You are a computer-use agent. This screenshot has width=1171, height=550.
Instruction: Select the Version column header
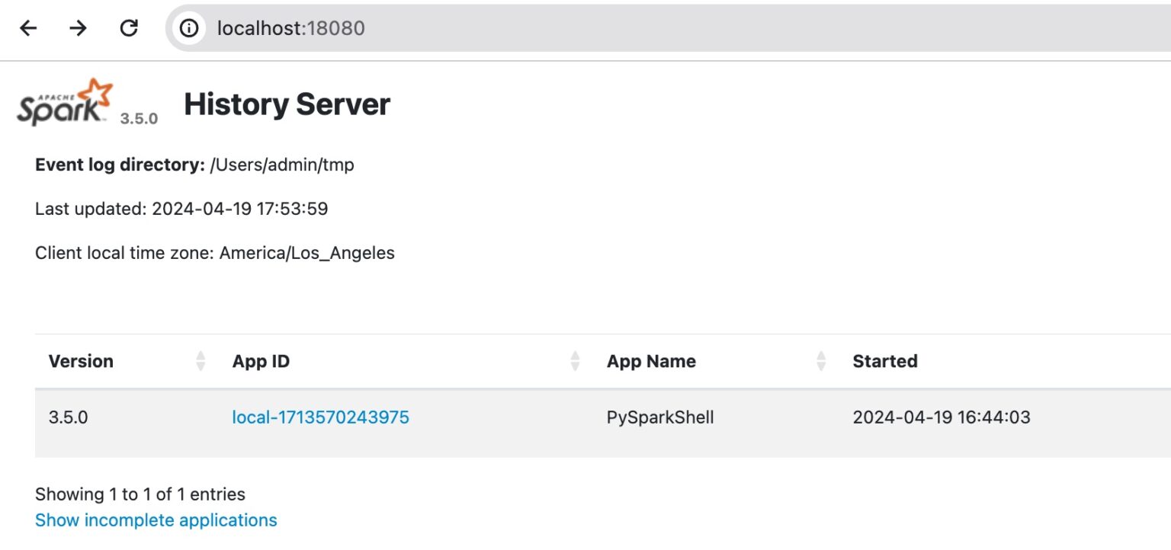tap(81, 360)
